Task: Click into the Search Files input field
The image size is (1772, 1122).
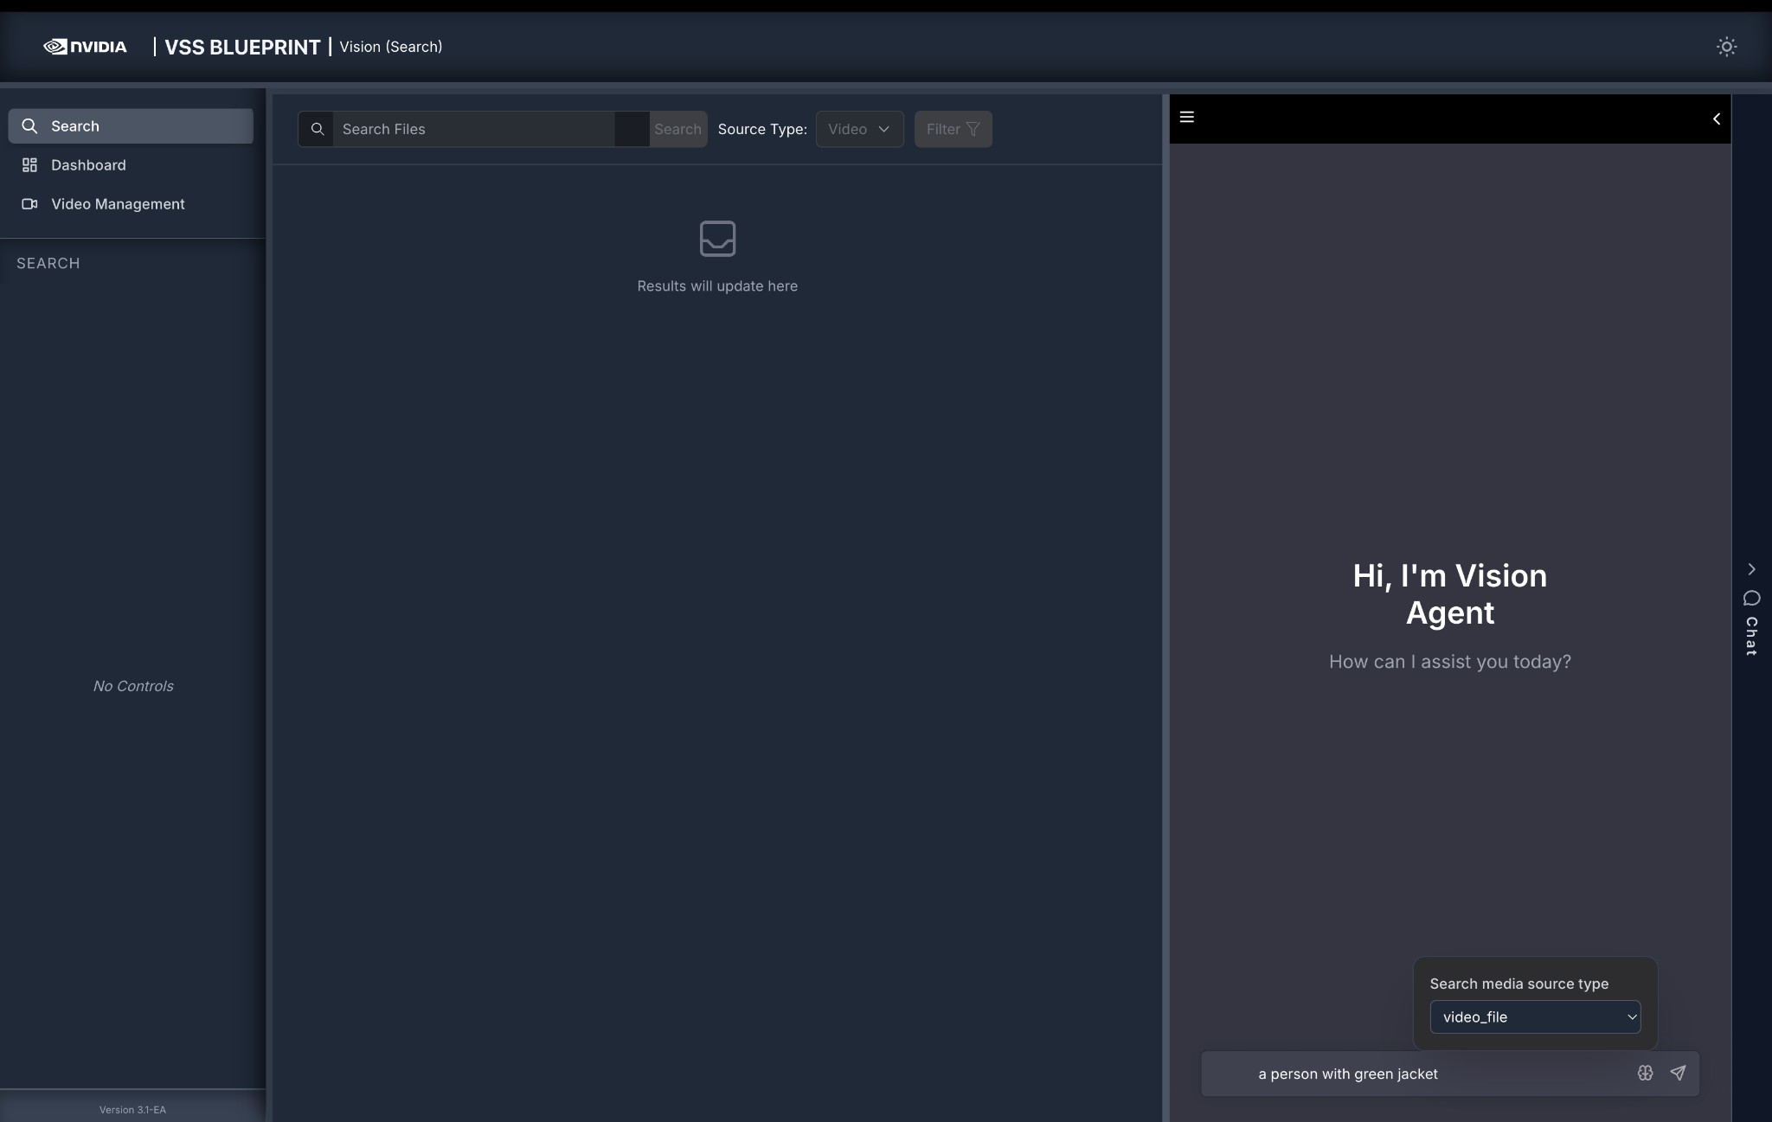Action: pos(474,129)
